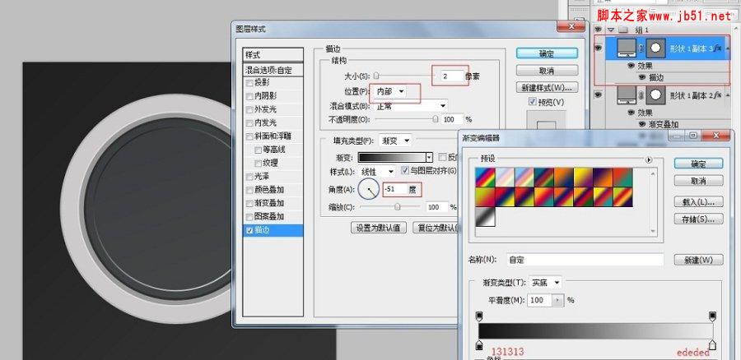Click the 存储(S)... save button
The image size is (741, 360).
click(698, 219)
